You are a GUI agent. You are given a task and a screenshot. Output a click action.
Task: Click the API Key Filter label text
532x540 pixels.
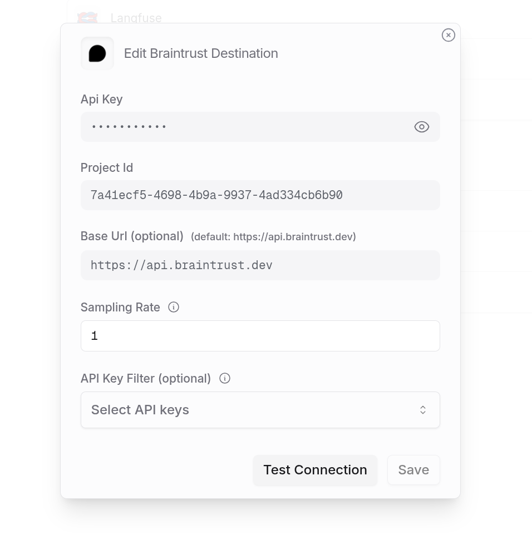point(146,378)
